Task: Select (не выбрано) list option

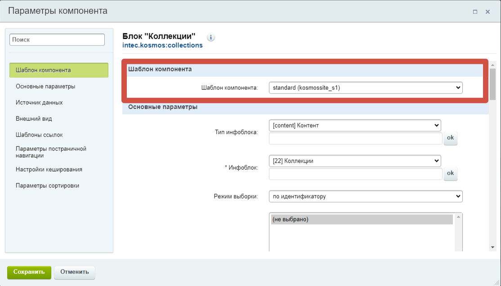Action: (362, 220)
